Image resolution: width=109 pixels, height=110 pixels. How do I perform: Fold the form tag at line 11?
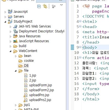[x=80, y=57]
